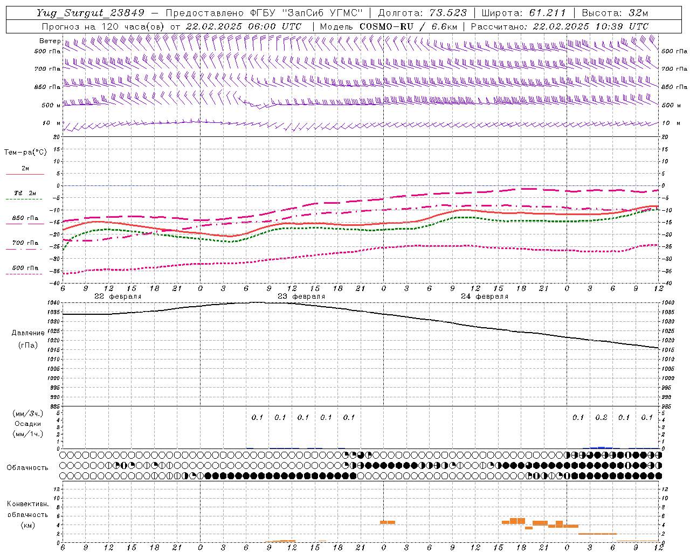690x552 pixels.
Task: Click the forecast start time 22.02.2025 06:00 UTC
Action: [x=243, y=26]
